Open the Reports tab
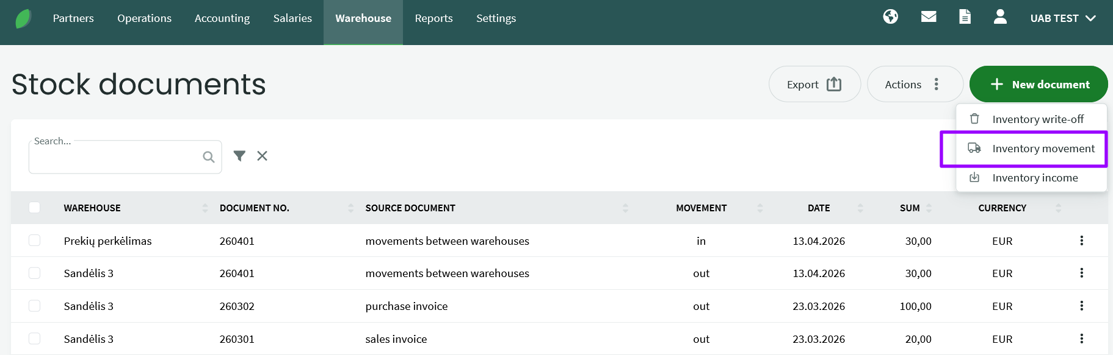The height and width of the screenshot is (355, 1113). (x=433, y=18)
